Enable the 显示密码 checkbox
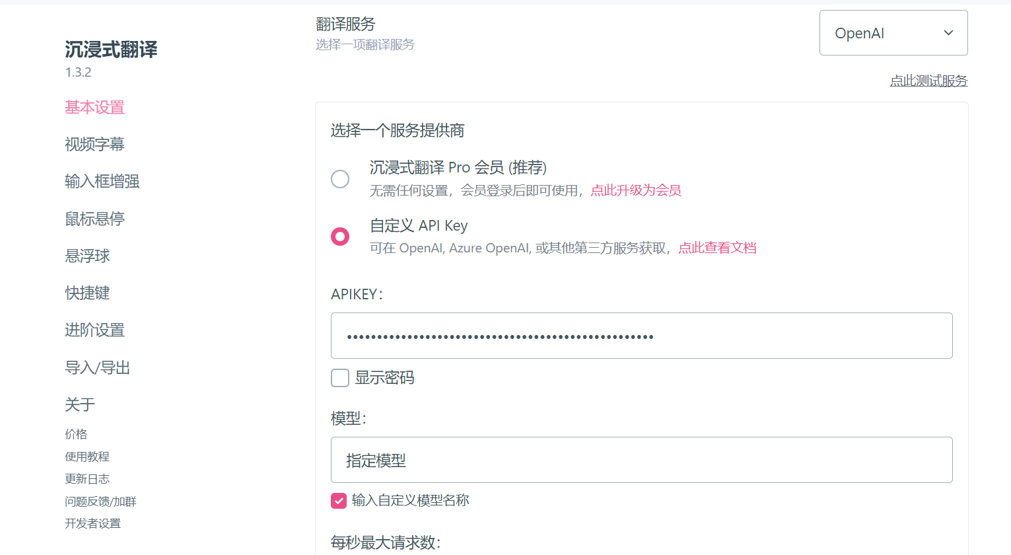The height and width of the screenshot is (555, 1011). tap(339, 378)
